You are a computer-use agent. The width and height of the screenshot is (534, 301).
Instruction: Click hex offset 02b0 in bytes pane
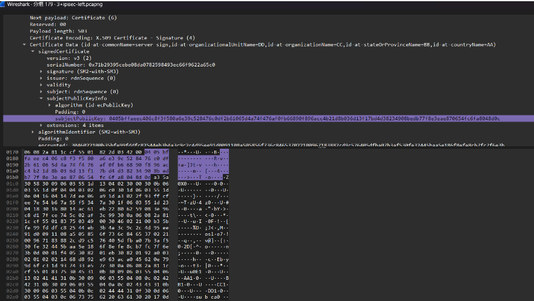tap(13, 278)
